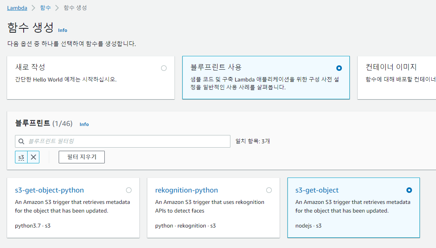Screen dimensions: 436x248
Task: Open the Lambda breadcrumb link
Action: (x=17, y=8)
